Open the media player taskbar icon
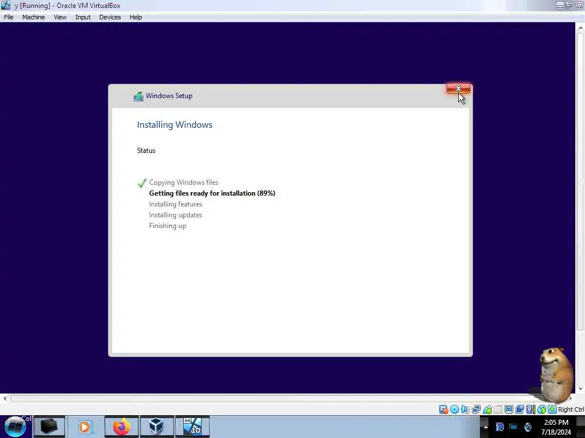The height and width of the screenshot is (438, 585). pos(85,427)
